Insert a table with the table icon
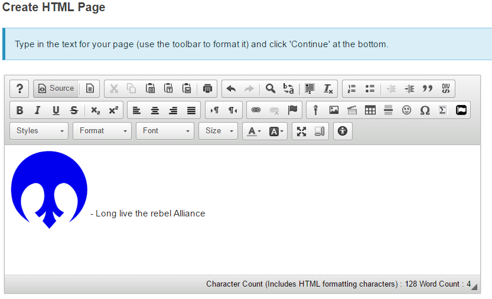 coord(370,110)
